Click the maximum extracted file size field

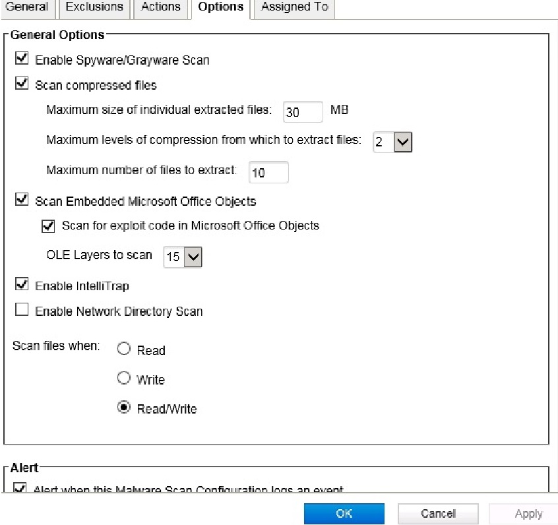pos(302,112)
